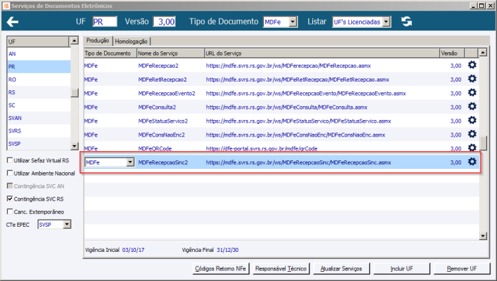This screenshot has height=281, width=497.
Task: Select SVRS in the UF list
Action: (x=38, y=131)
